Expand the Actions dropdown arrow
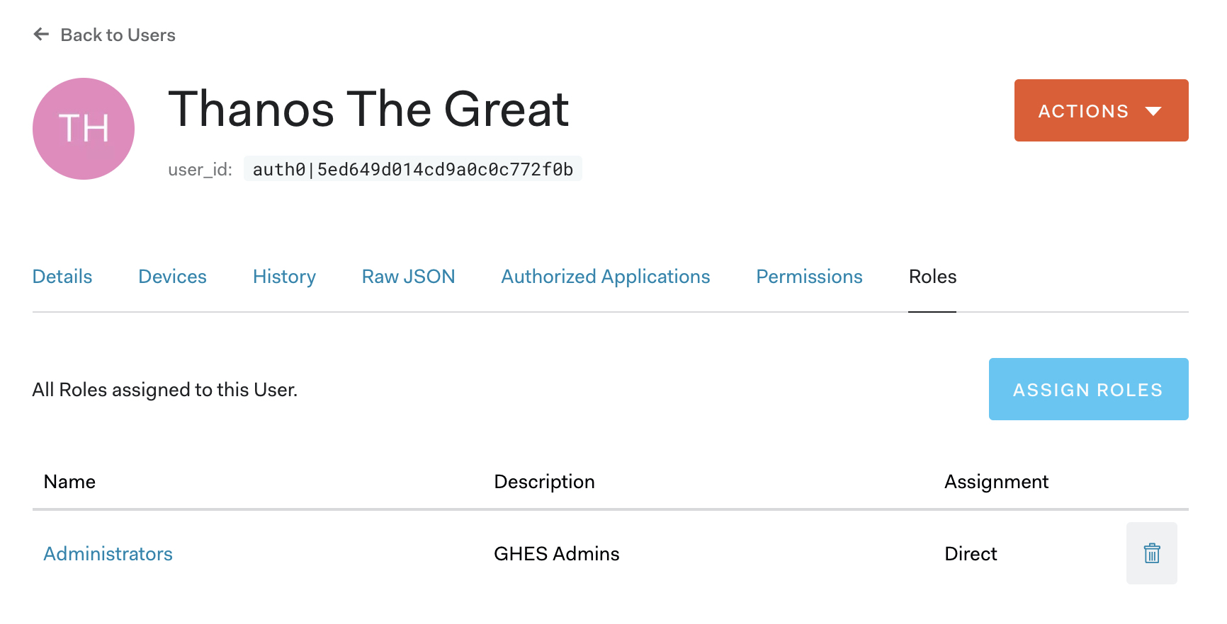 (x=1153, y=111)
